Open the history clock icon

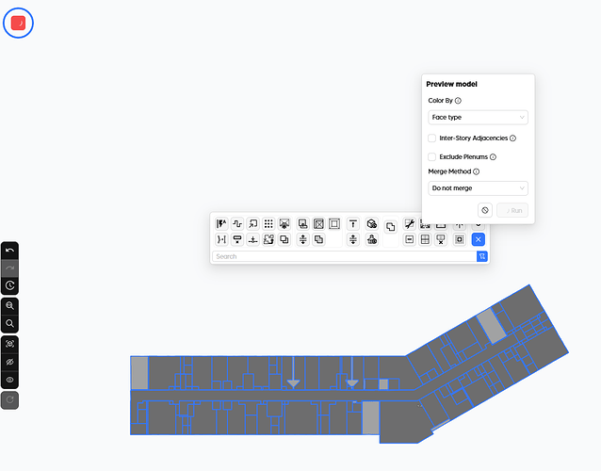pyautogui.click(x=10, y=285)
